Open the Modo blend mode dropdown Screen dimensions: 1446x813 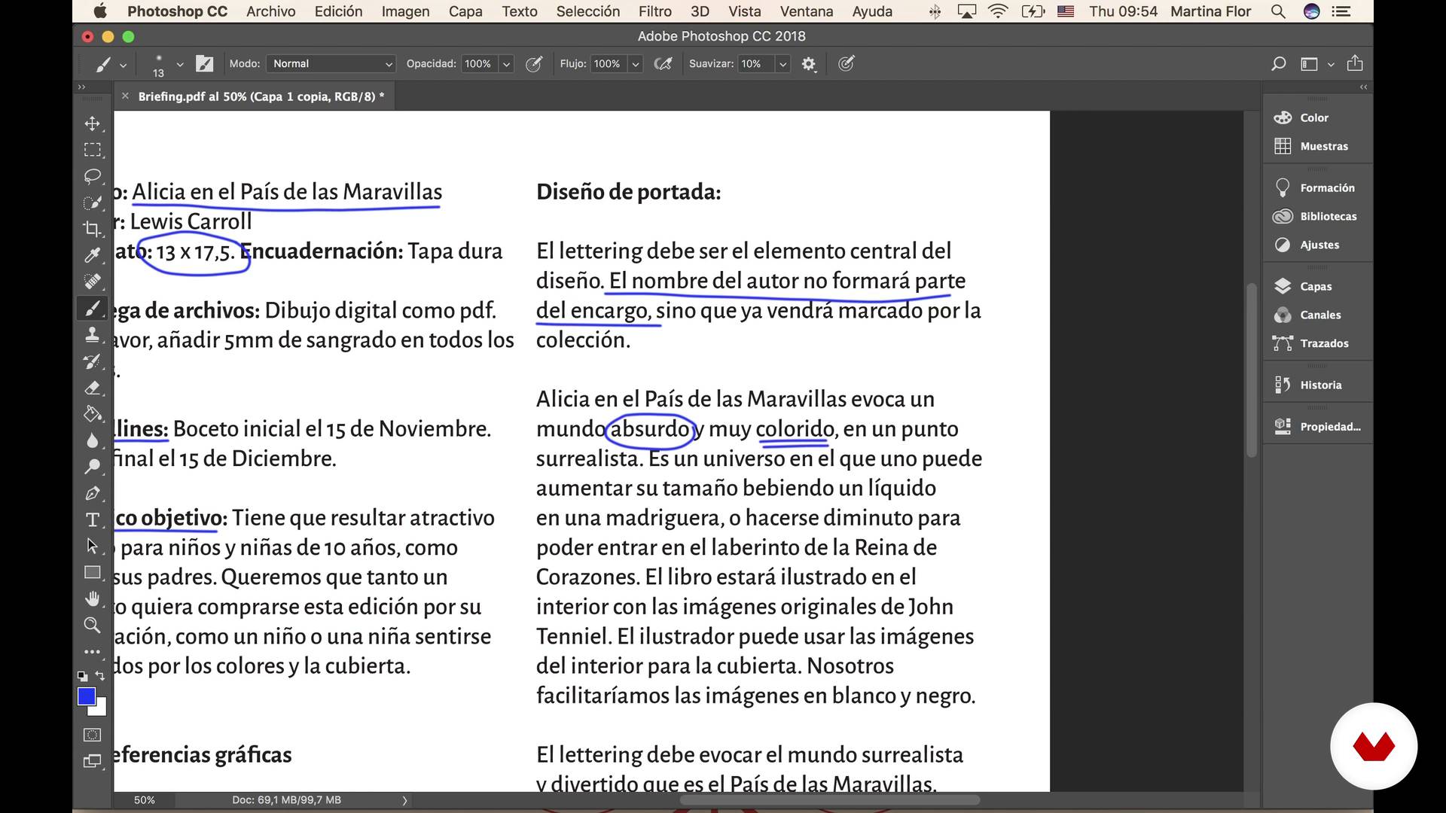332,64
